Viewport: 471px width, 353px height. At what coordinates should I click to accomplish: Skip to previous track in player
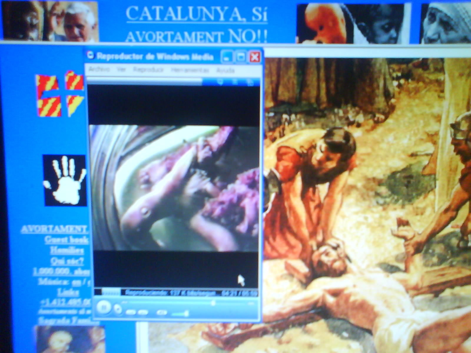131,312
